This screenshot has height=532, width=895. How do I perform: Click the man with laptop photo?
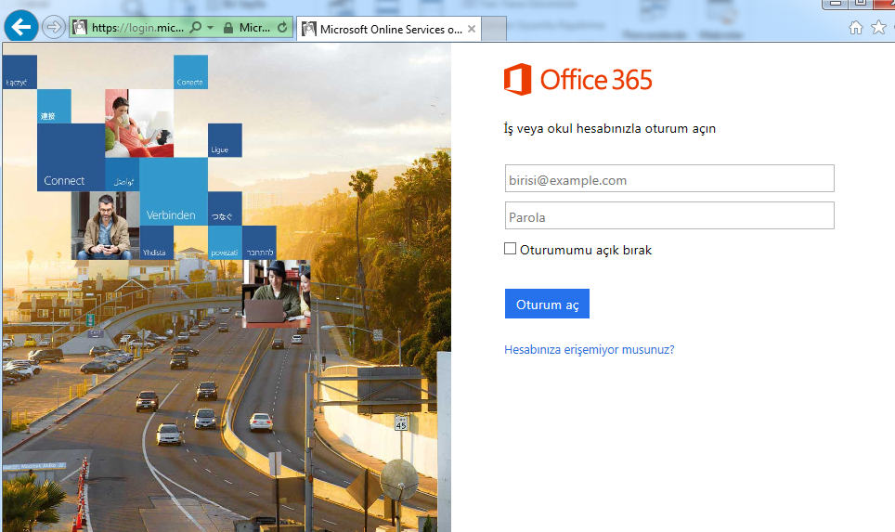(x=277, y=294)
